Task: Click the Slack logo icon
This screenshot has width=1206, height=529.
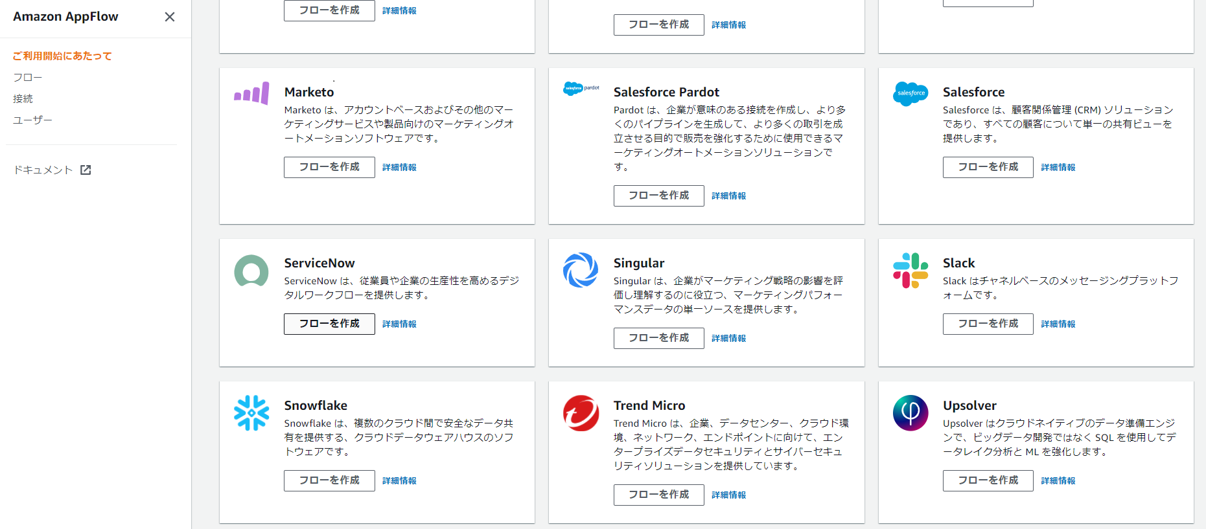Action: click(910, 271)
